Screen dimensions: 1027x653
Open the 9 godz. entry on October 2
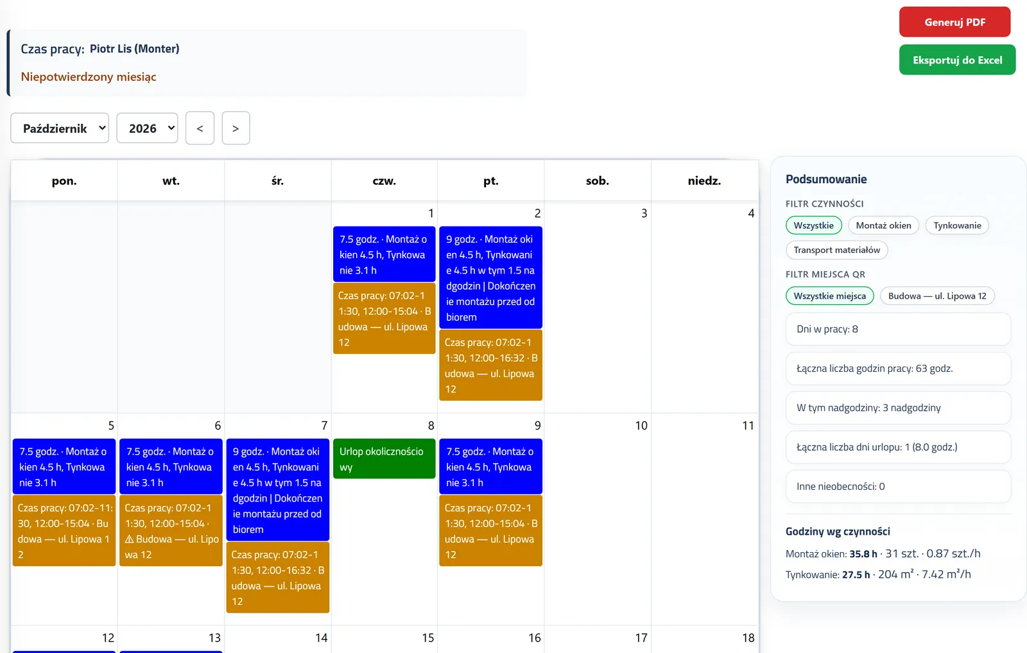pyautogui.click(x=490, y=277)
